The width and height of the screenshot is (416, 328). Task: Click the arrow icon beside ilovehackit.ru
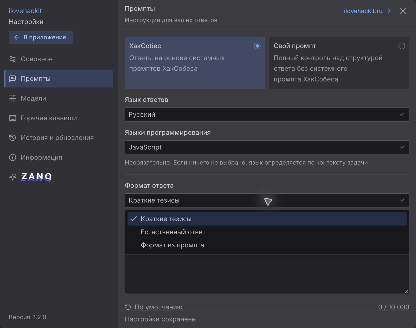(x=388, y=11)
